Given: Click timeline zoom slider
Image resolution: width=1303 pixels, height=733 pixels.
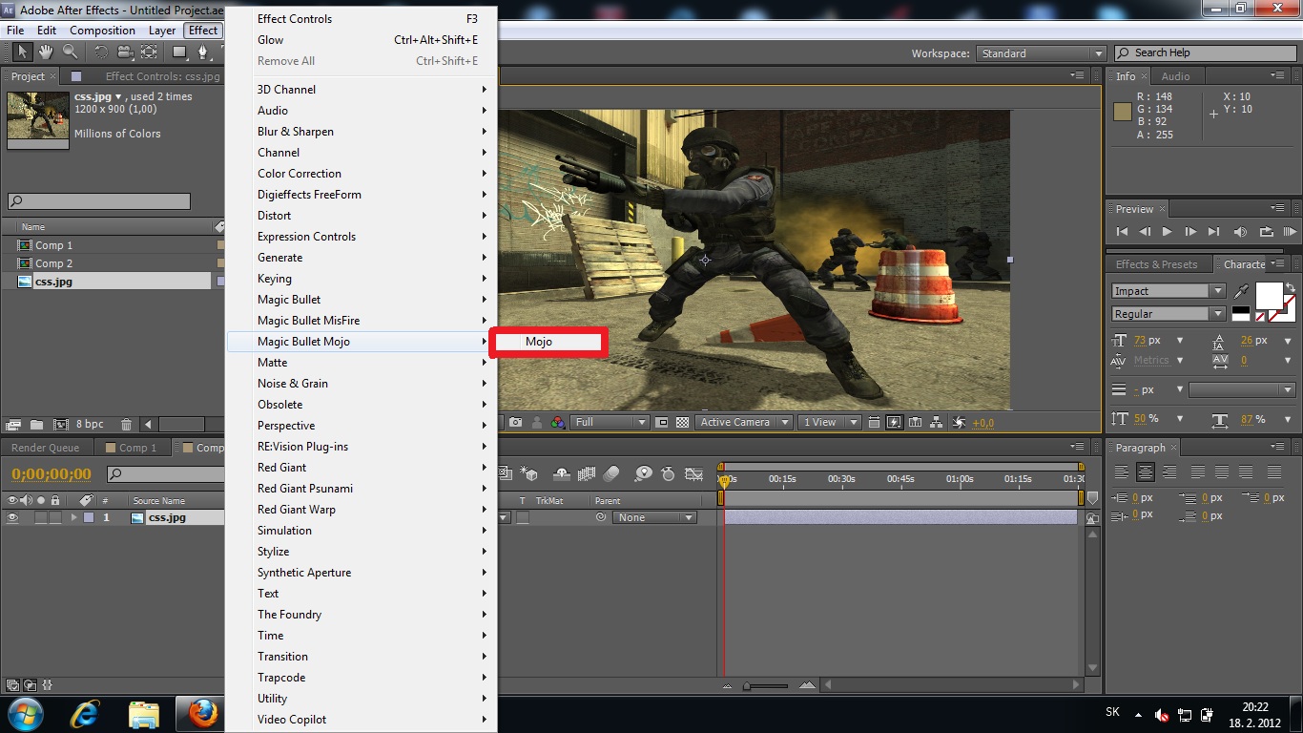Looking at the screenshot, I should (766, 685).
